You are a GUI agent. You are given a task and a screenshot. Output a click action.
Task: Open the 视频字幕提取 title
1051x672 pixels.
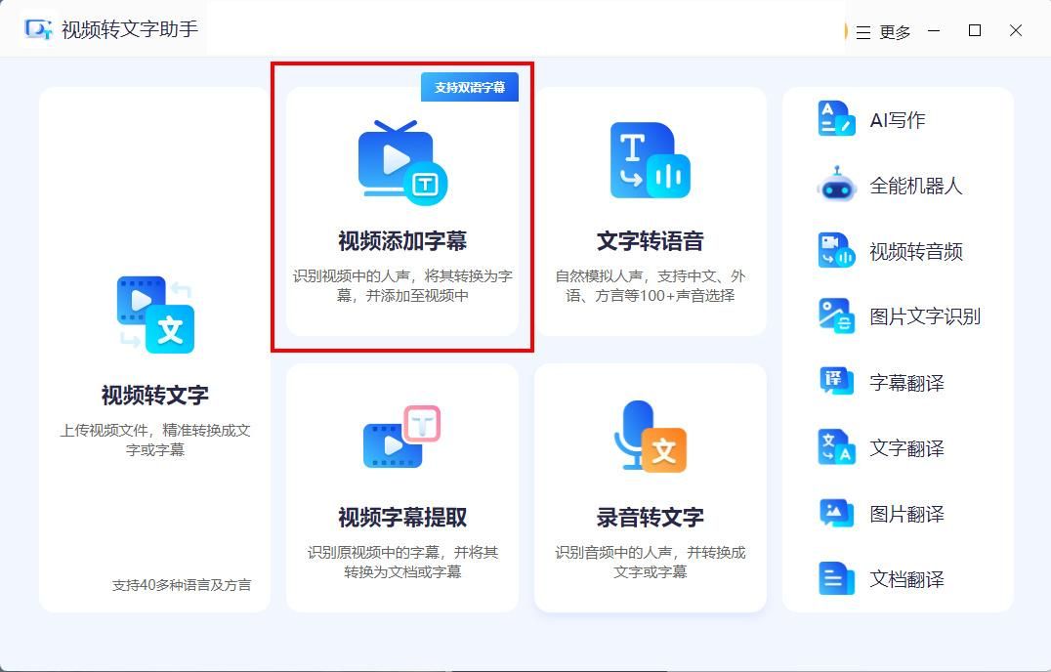(x=402, y=517)
